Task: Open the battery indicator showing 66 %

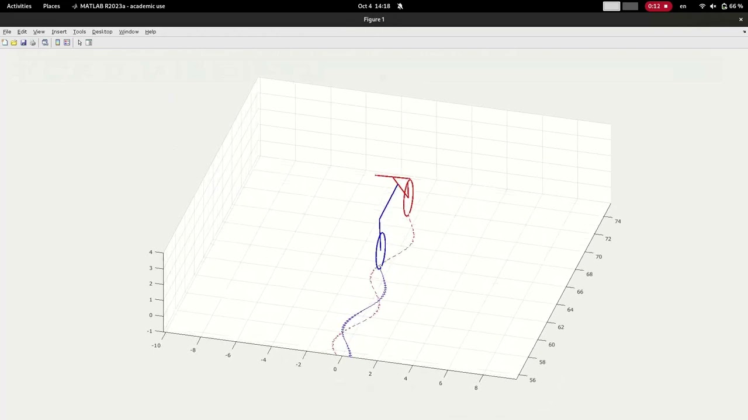Action: coord(732,6)
